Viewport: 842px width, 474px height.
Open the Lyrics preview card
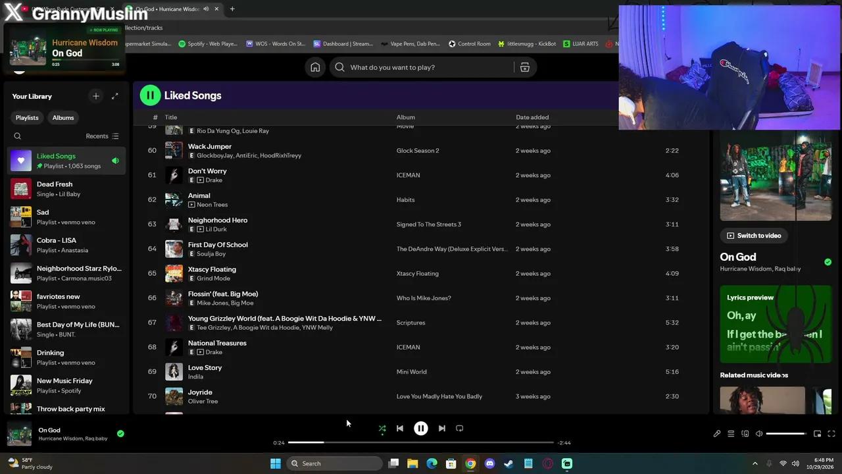(x=776, y=324)
